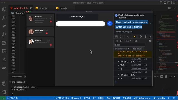The height and width of the screenshot is (100, 178).
Task: Click the No Issues button
Action: click(138, 49)
